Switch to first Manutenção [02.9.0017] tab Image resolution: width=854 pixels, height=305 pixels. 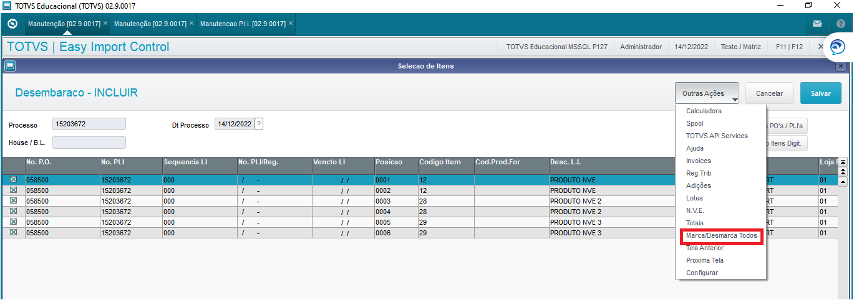(64, 24)
